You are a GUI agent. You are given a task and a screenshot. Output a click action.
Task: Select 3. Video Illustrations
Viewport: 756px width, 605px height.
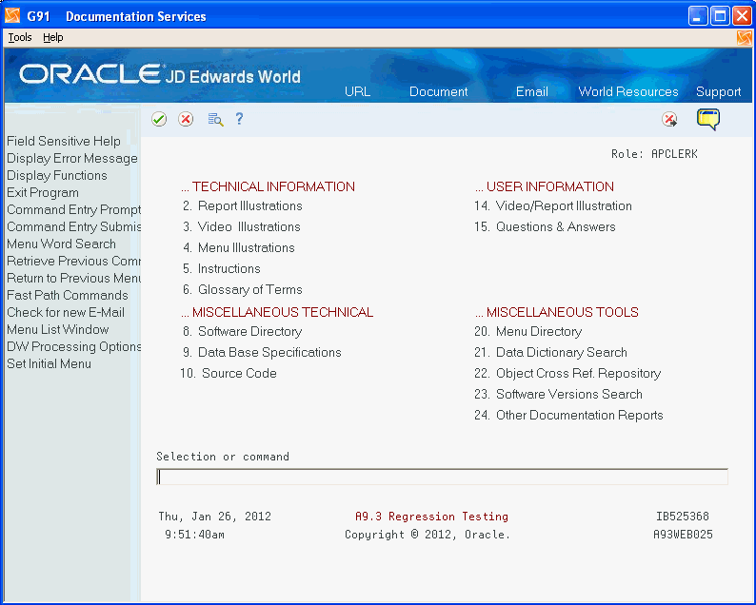(x=242, y=226)
